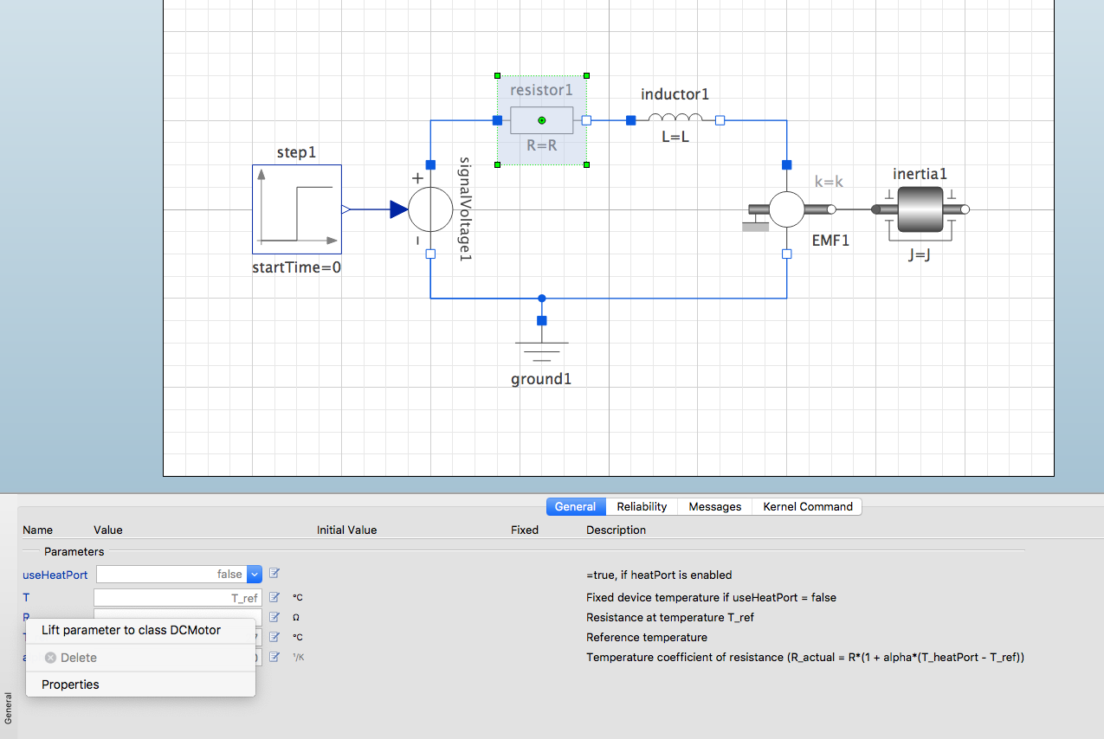Select the inertia1 cylinder component
The height and width of the screenshot is (739, 1104).
click(x=920, y=209)
